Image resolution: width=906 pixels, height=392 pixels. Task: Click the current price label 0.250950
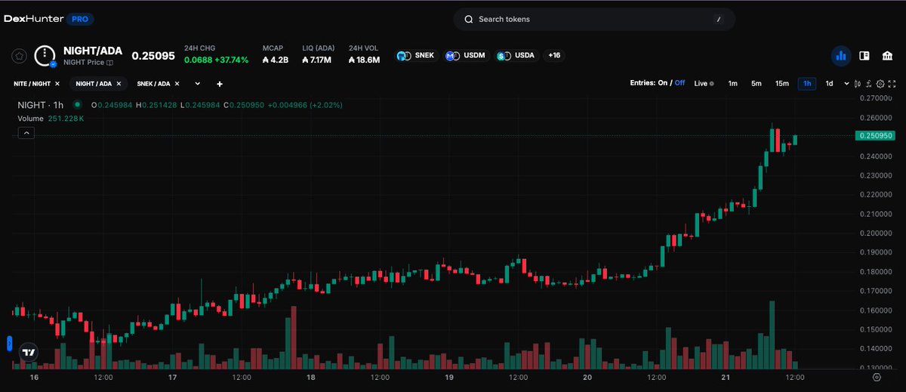[x=874, y=136]
